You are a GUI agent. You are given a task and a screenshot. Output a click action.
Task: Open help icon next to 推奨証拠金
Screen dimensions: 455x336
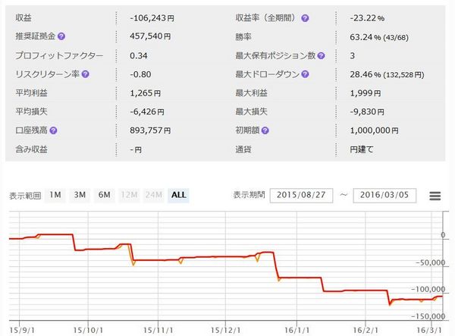(x=61, y=36)
